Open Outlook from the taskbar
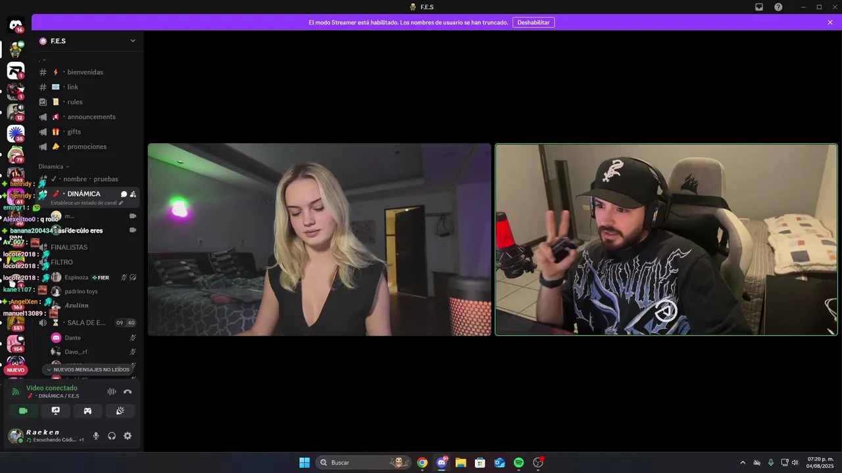 (499, 462)
